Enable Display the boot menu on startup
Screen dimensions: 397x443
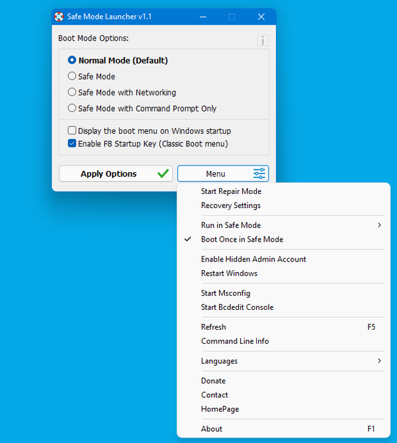72,130
